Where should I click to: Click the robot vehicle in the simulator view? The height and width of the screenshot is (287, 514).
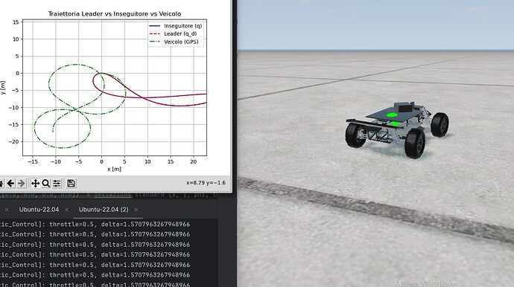pyautogui.click(x=397, y=129)
